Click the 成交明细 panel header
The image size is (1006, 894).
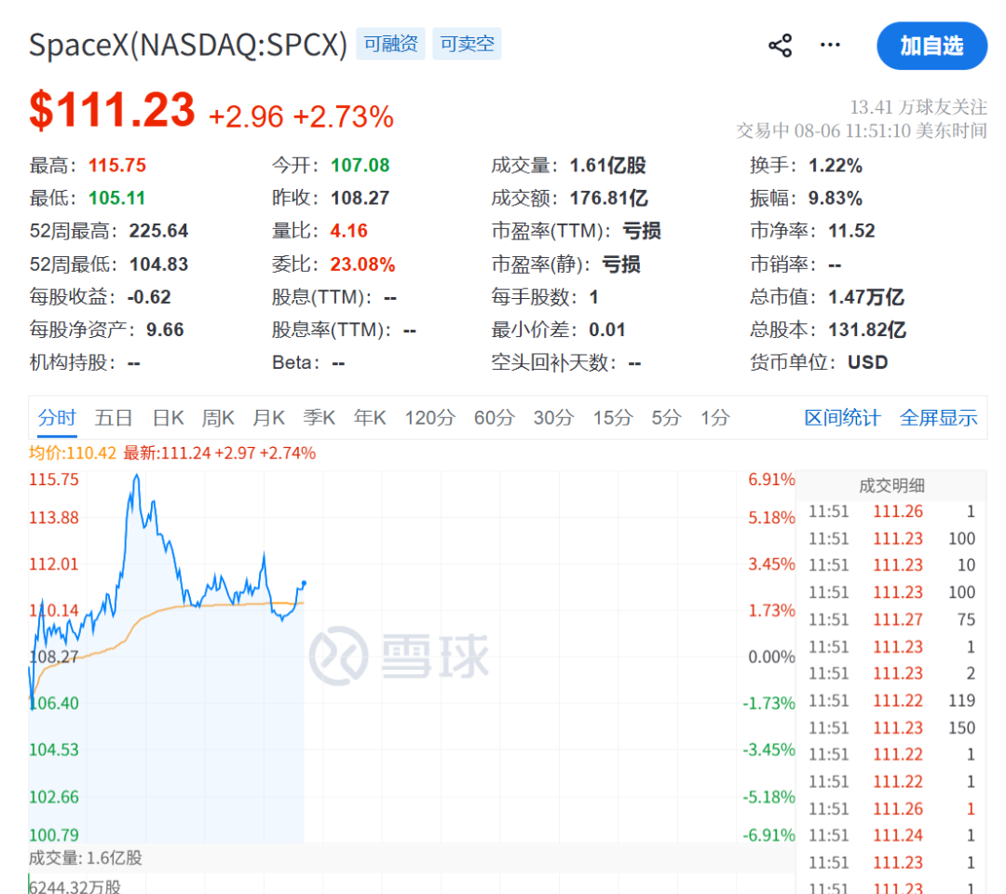[x=891, y=485]
